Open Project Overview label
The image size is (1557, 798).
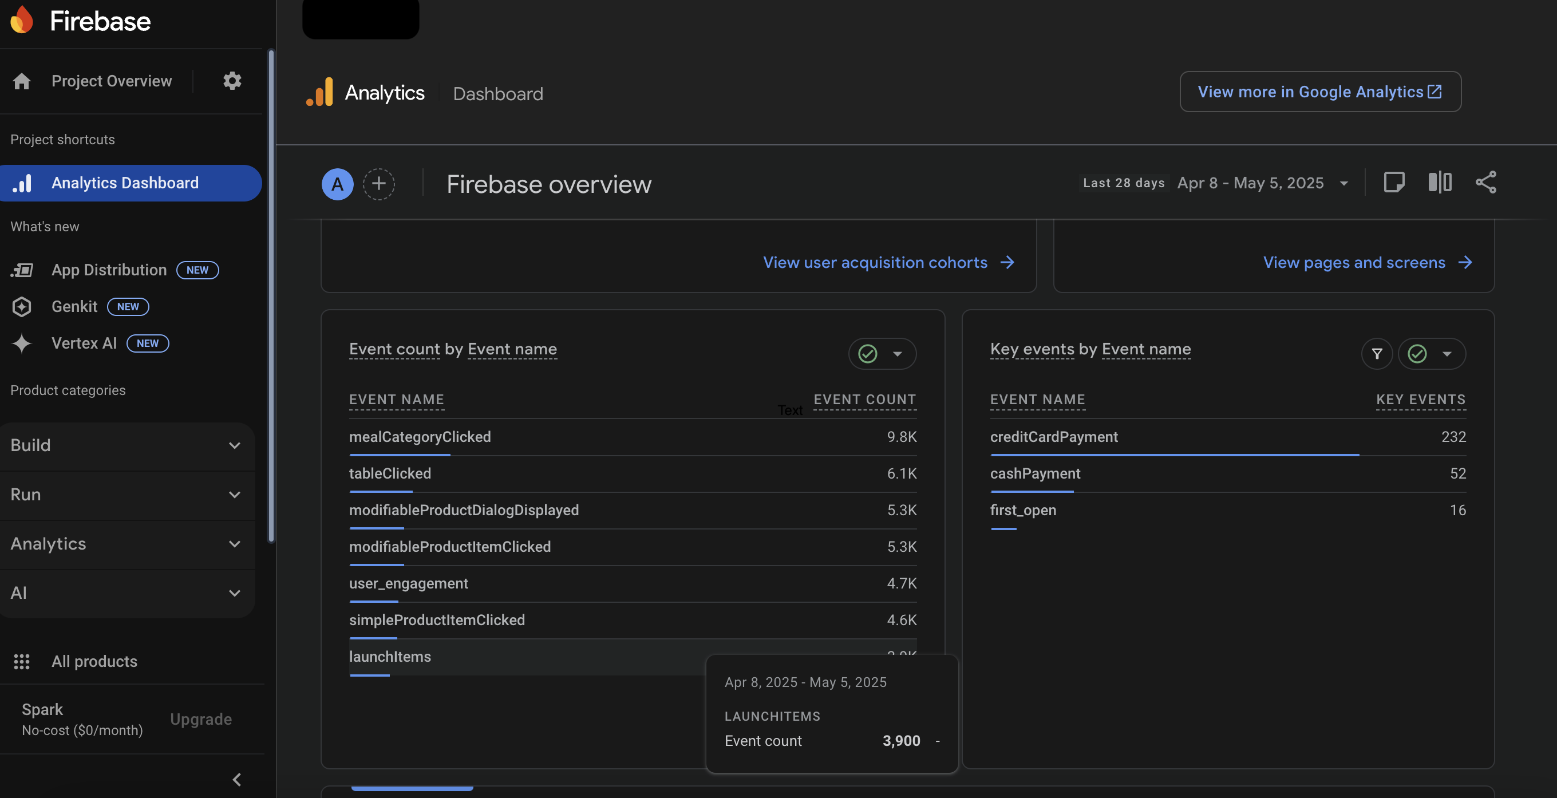[x=112, y=81]
